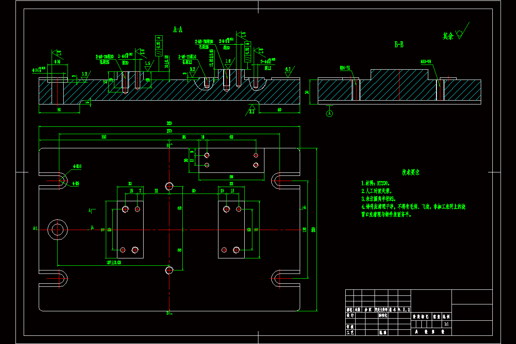Click the 200 overall height dimension
516x344 pixels.
click(x=313, y=230)
